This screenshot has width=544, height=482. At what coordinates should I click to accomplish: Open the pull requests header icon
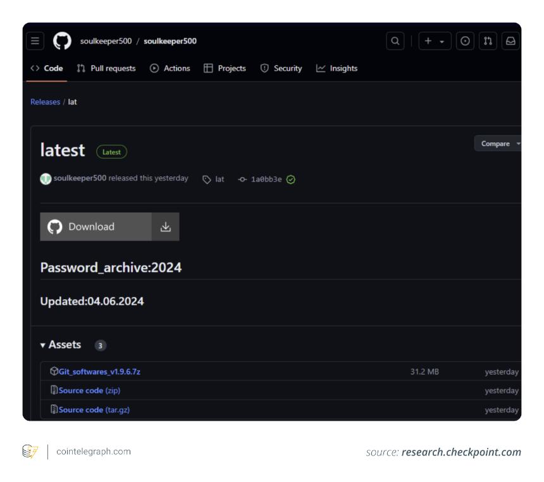488,41
